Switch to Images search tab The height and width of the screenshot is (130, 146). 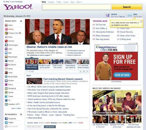click(51, 2)
